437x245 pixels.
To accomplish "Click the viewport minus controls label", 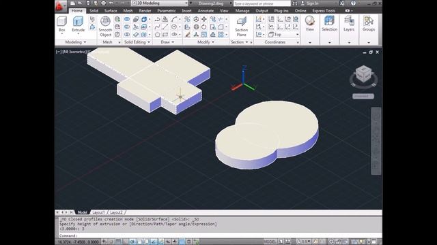I will point(59,52).
